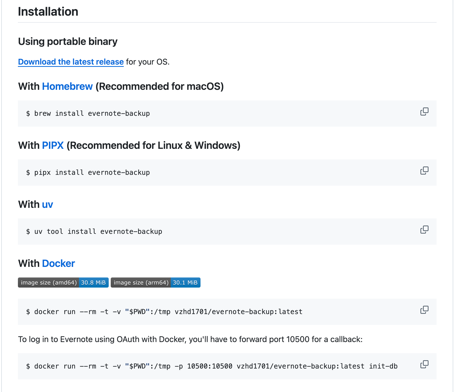Copy the uv tool install command
Viewport: 456px width, 392px height.
[x=424, y=230]
